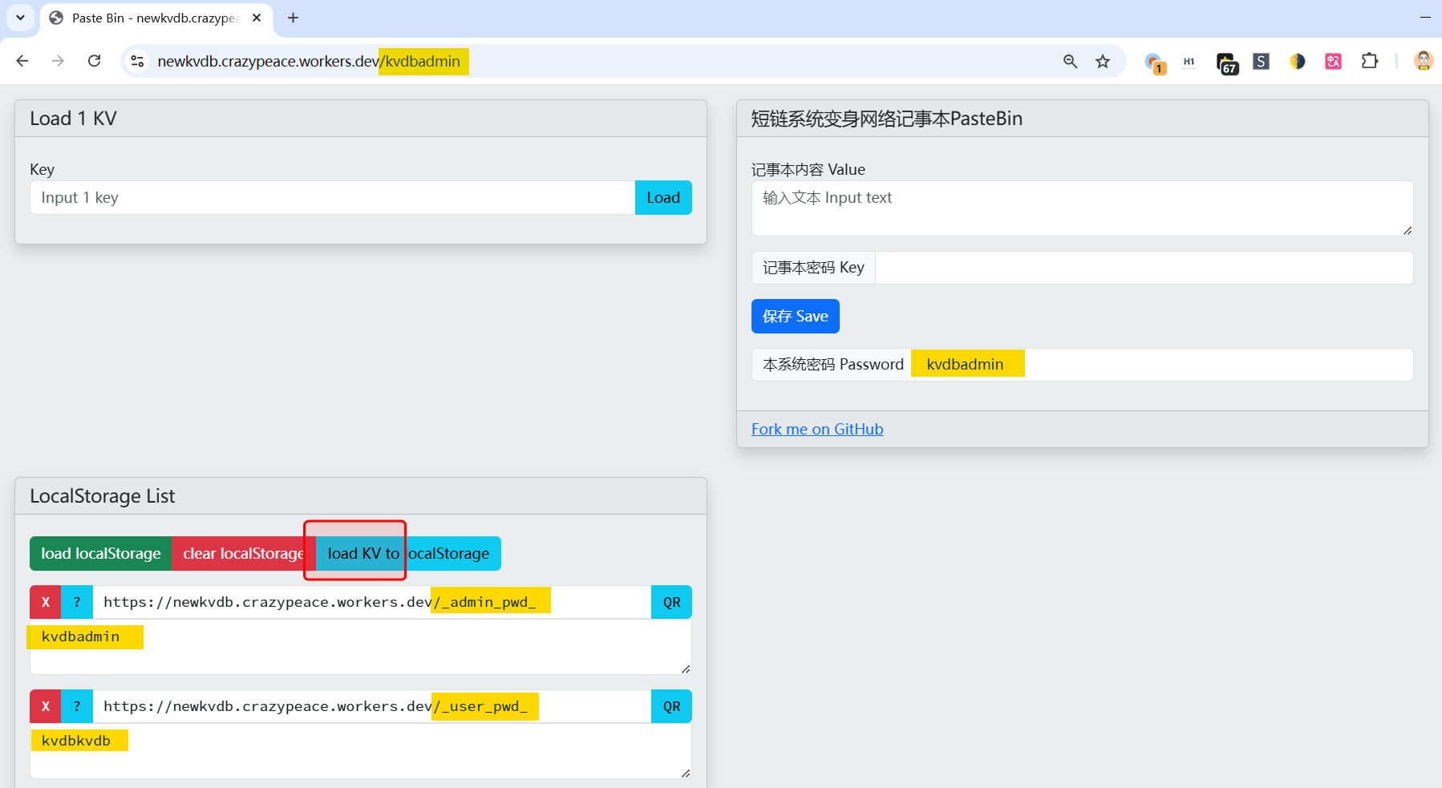The image size is (1442, 788).
Task: Delete the _admin_pwd_ entry with X
Action: pos(46,602)
